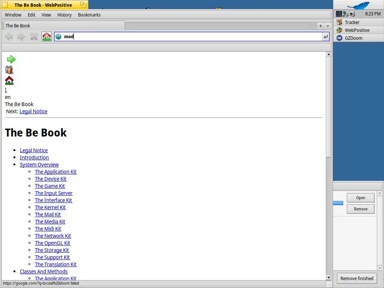Click the browser Back arrow button

click(x=9, y=37)
